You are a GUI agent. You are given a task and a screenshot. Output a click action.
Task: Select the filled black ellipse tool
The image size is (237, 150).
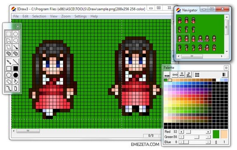(x=15, y=75)
